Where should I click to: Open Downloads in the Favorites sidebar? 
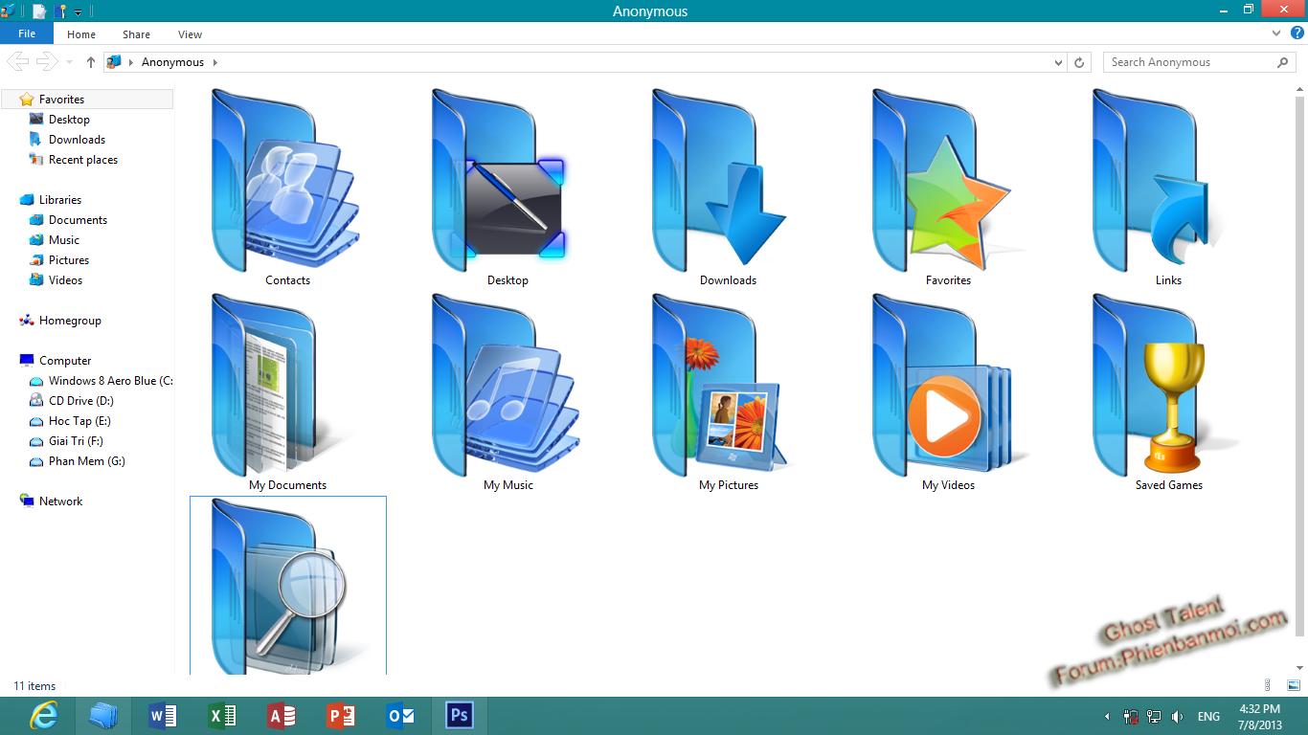click(77, 140)
